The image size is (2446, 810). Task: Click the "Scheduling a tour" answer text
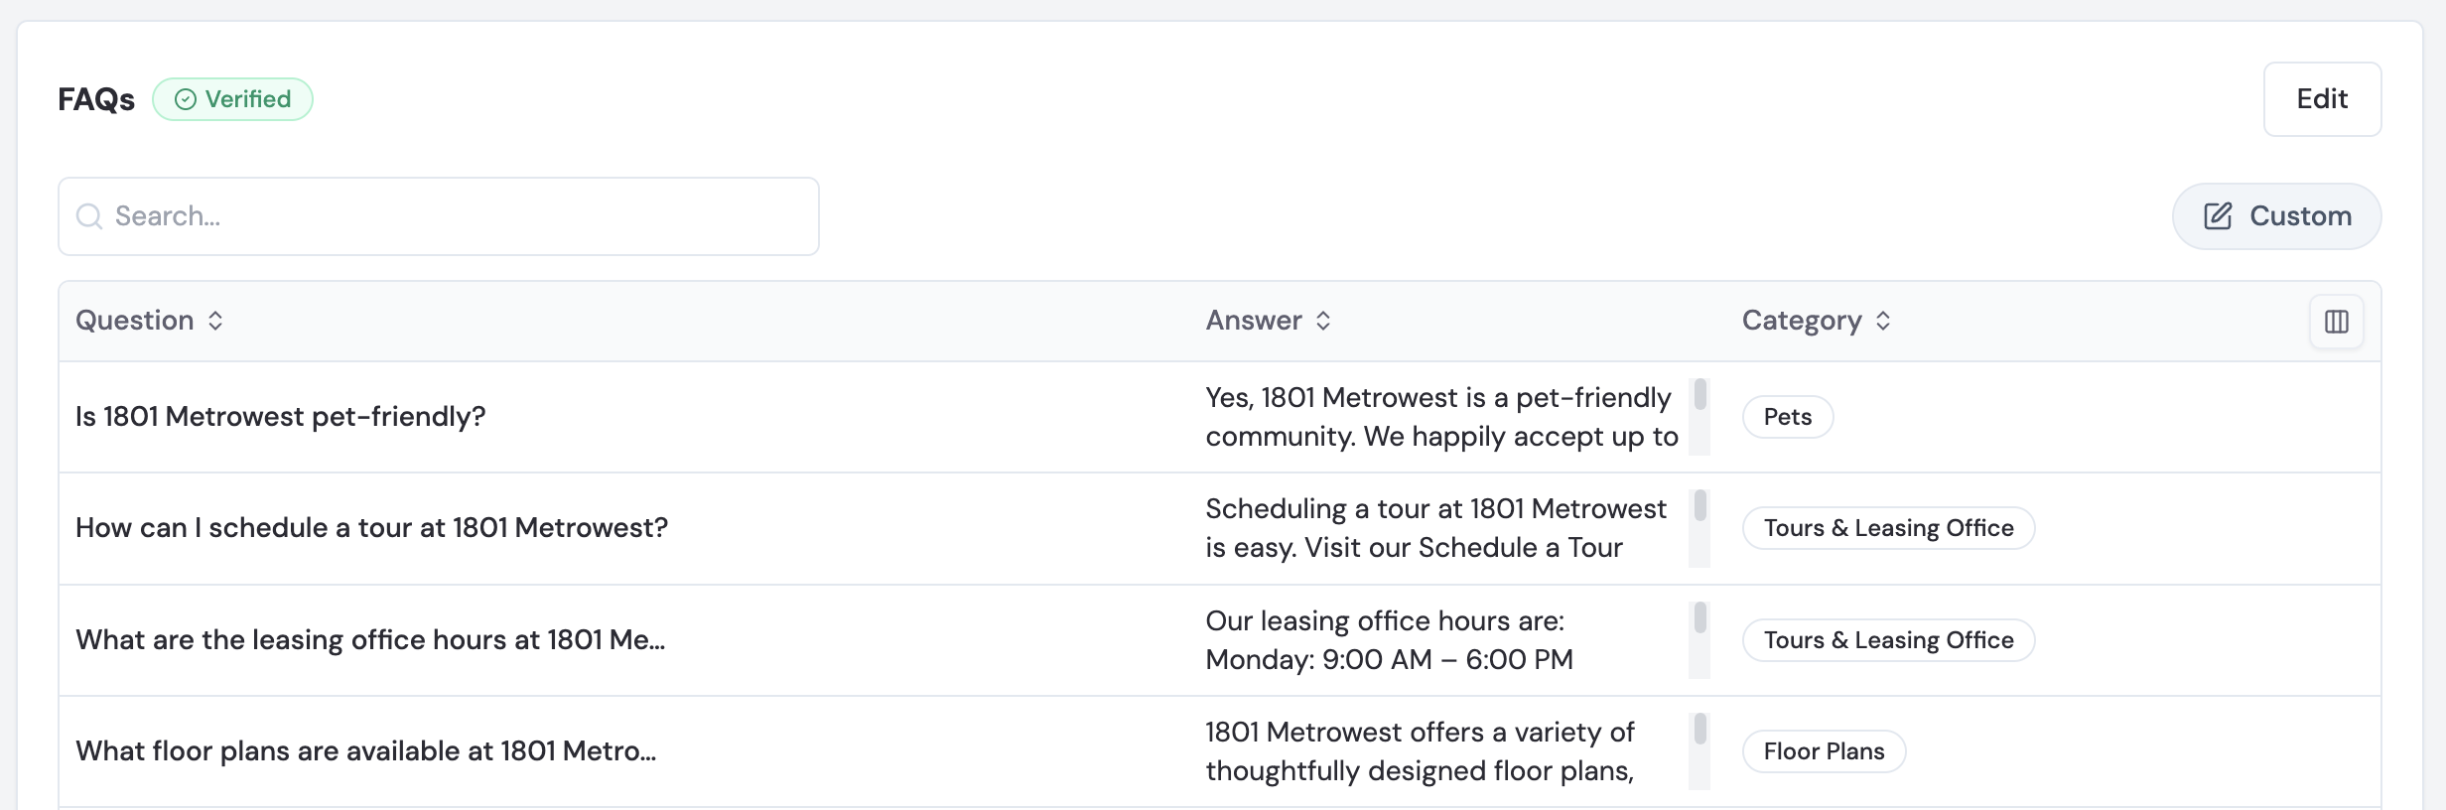(x=1435, y=528)
